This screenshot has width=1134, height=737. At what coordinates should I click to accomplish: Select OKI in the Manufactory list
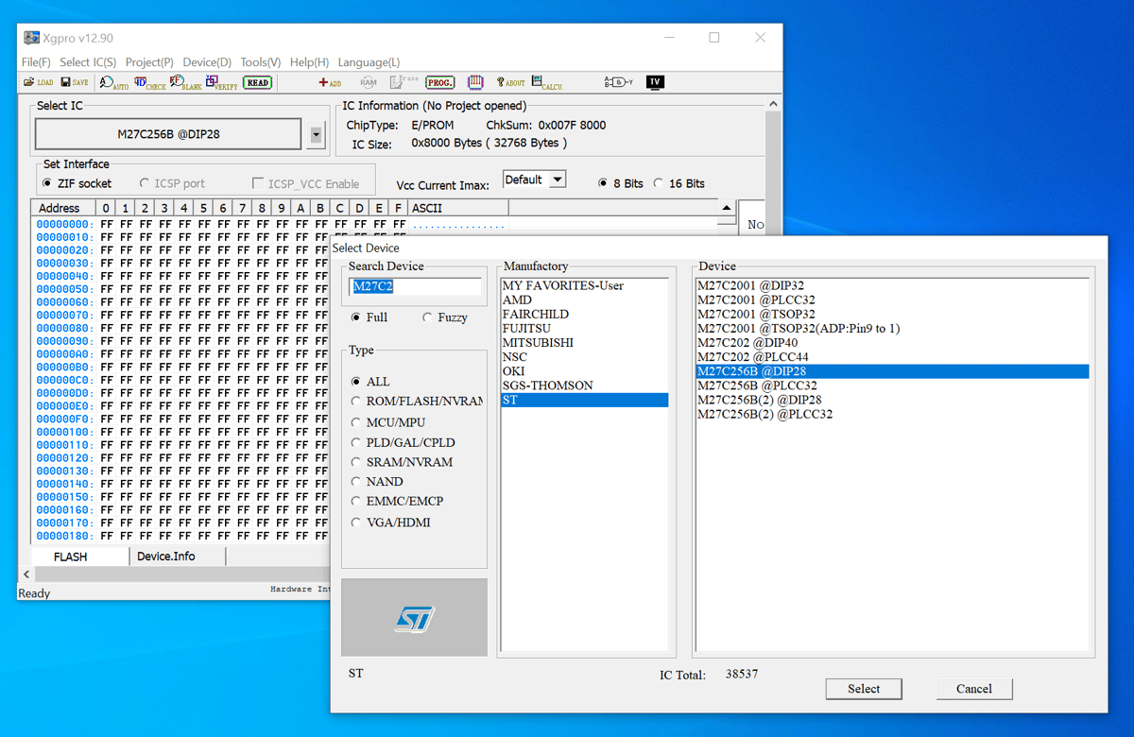(584, 371)
